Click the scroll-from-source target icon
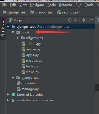This screenshot has height=114, width=99. pos(70,20)
